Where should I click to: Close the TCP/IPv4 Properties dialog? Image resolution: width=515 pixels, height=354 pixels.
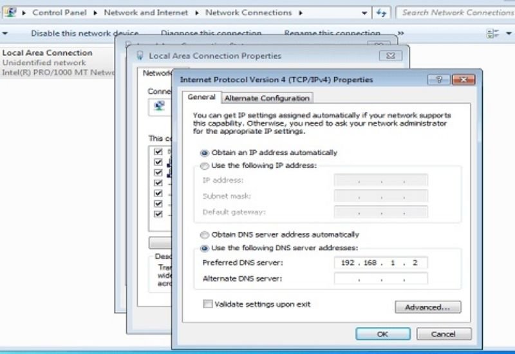point(464,79)
